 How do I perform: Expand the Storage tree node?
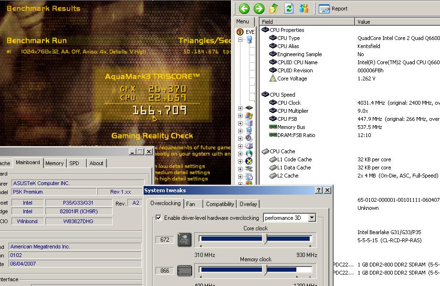click(240, 146)
